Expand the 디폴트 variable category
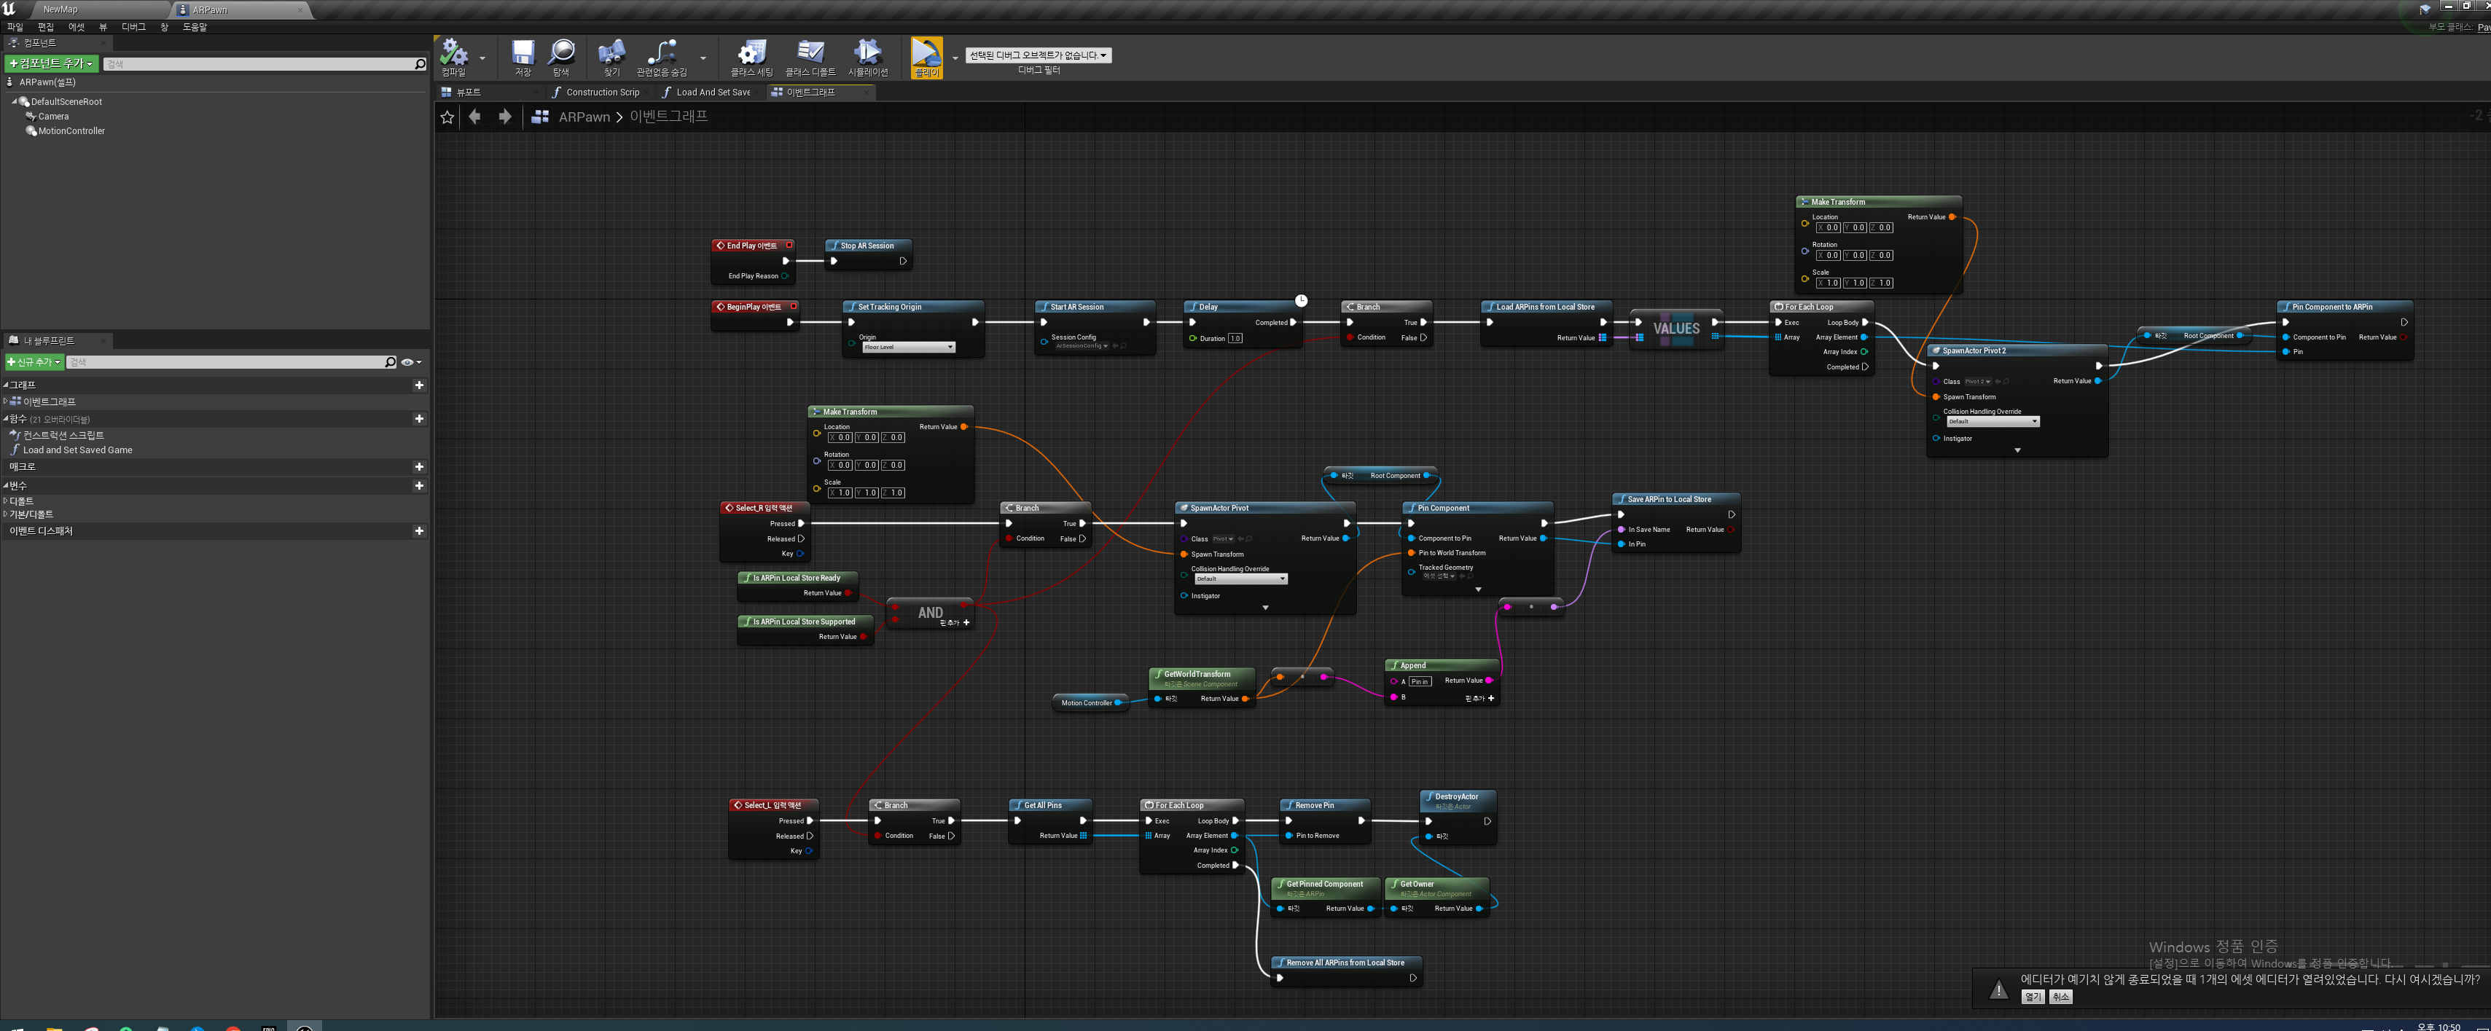 coord(6,501)
